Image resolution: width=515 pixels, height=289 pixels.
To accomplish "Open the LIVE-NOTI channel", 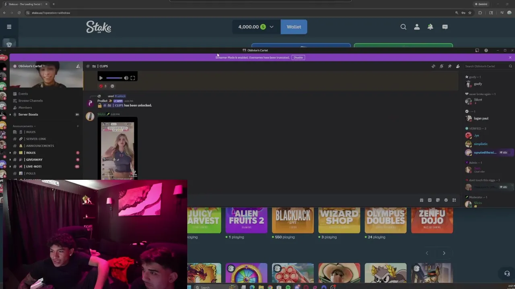I will point(33,166).
